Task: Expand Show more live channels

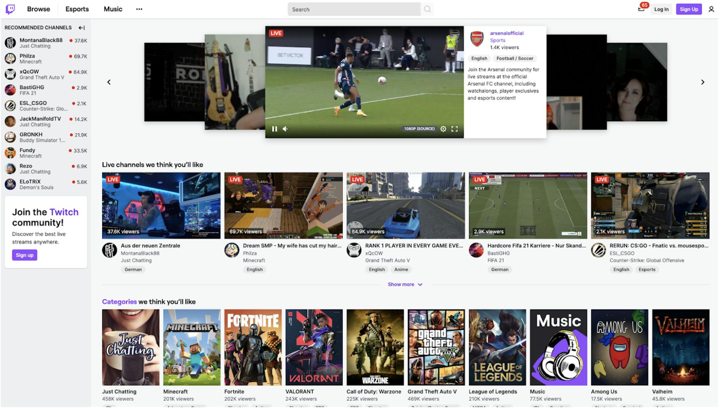Action: pyautogui.click(x=405, y=284)
